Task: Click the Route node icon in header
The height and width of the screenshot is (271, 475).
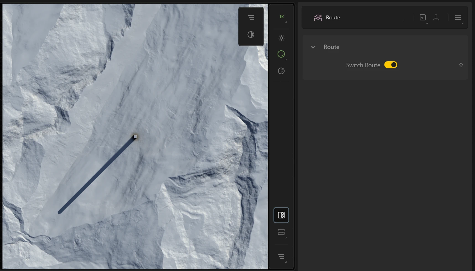Action: pyautogui.click(x=318, y=17)
